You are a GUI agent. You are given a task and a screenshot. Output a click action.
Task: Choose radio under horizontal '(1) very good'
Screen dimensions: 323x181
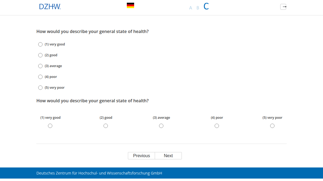click(50, 126)
